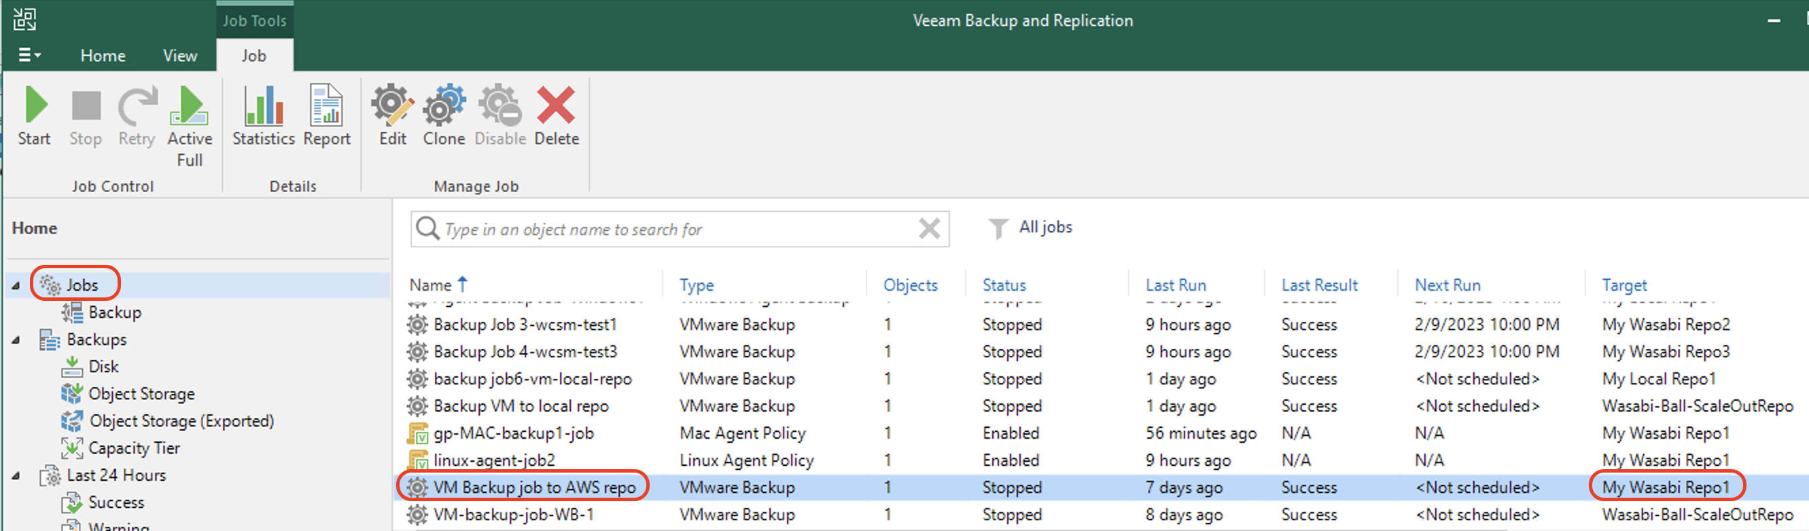The width and height of the screenshot is (1809, 531).
Task: Click the gp-MAC-backup1-job policy icon
Action: tap(417, 433)
